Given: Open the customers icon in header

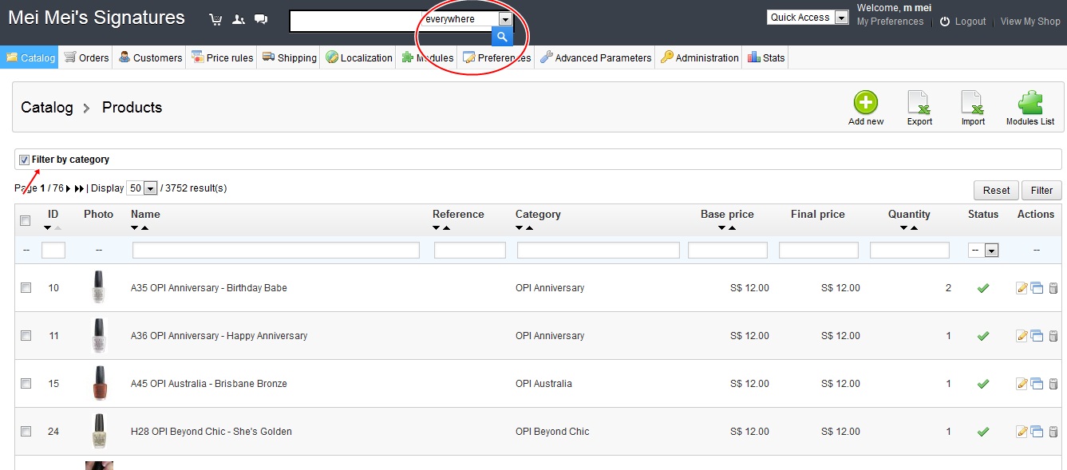Looking at the screenshot, I should coord(238,19).
